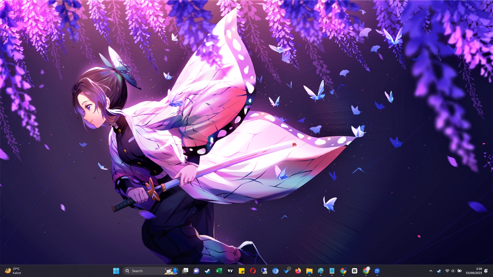This screenshot has height=277, width=493.
Task: Open the Wi-Fi network flyout
Action: [x=447, y=271]
